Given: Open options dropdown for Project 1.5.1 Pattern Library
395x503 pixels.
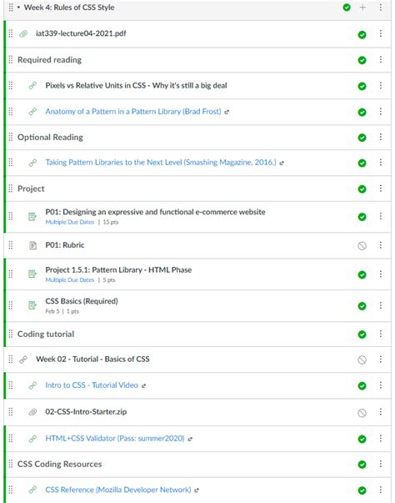Looking at the screenshot, I should (x=381, y=274).
